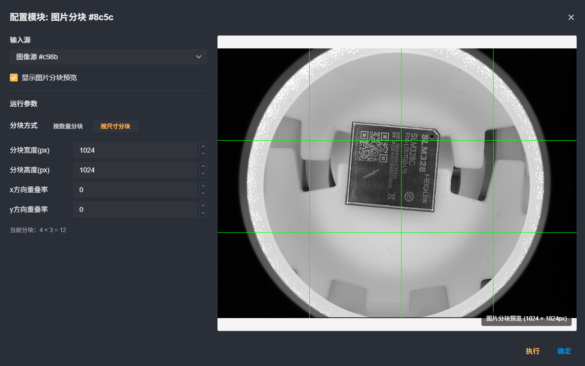Click the 当前分块: 4 × 3 = 12 text
The image size is (585, 366).
(38, 230)
